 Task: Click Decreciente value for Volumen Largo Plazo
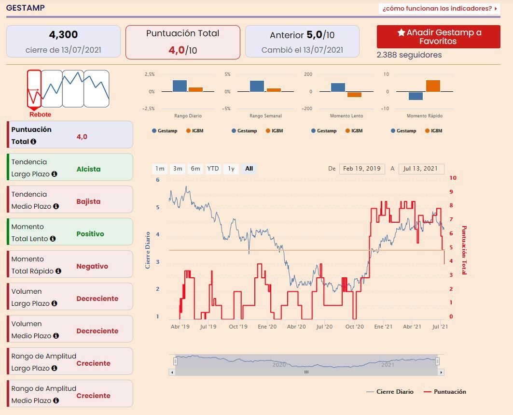coord(97,299)
